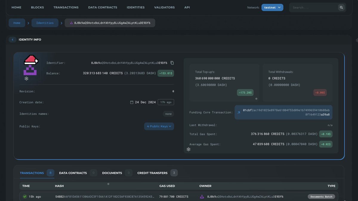
Task: Click the Home breadcrumb button
Action: coord(17,23)
